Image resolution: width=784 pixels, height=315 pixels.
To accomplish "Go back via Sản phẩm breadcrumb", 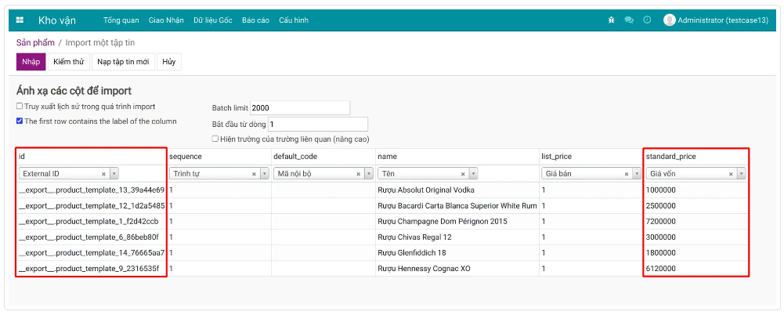I will click(34, 42).
